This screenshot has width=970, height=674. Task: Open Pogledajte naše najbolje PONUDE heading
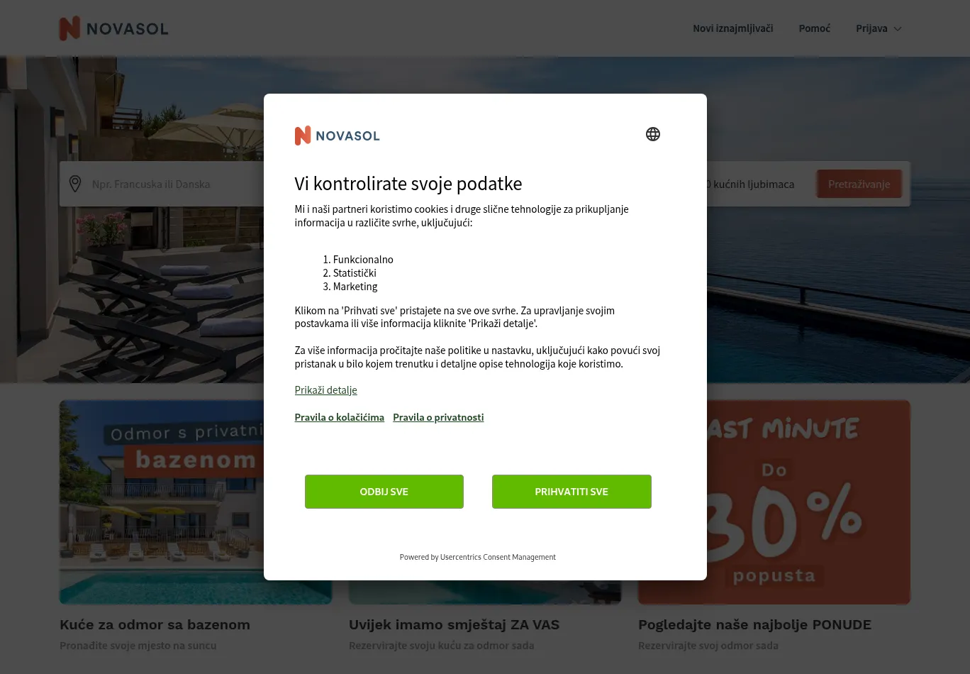point(754,625)
